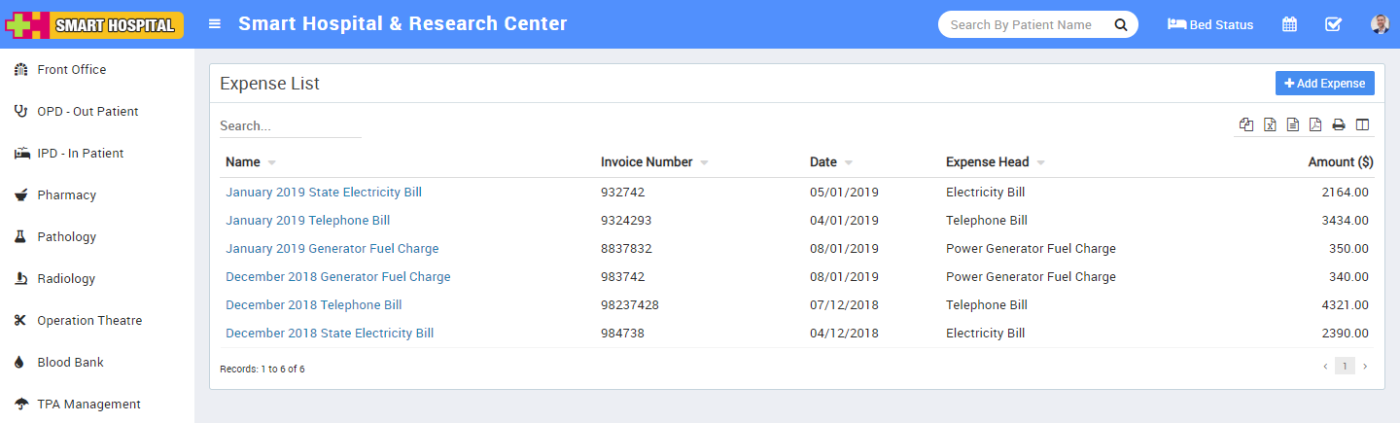Open the task checklist icon in header
1400x423 pixels.
pyautogui.click(x=1333, y=24)
